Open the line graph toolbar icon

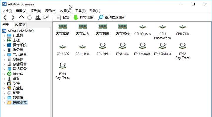coord(46,18)
